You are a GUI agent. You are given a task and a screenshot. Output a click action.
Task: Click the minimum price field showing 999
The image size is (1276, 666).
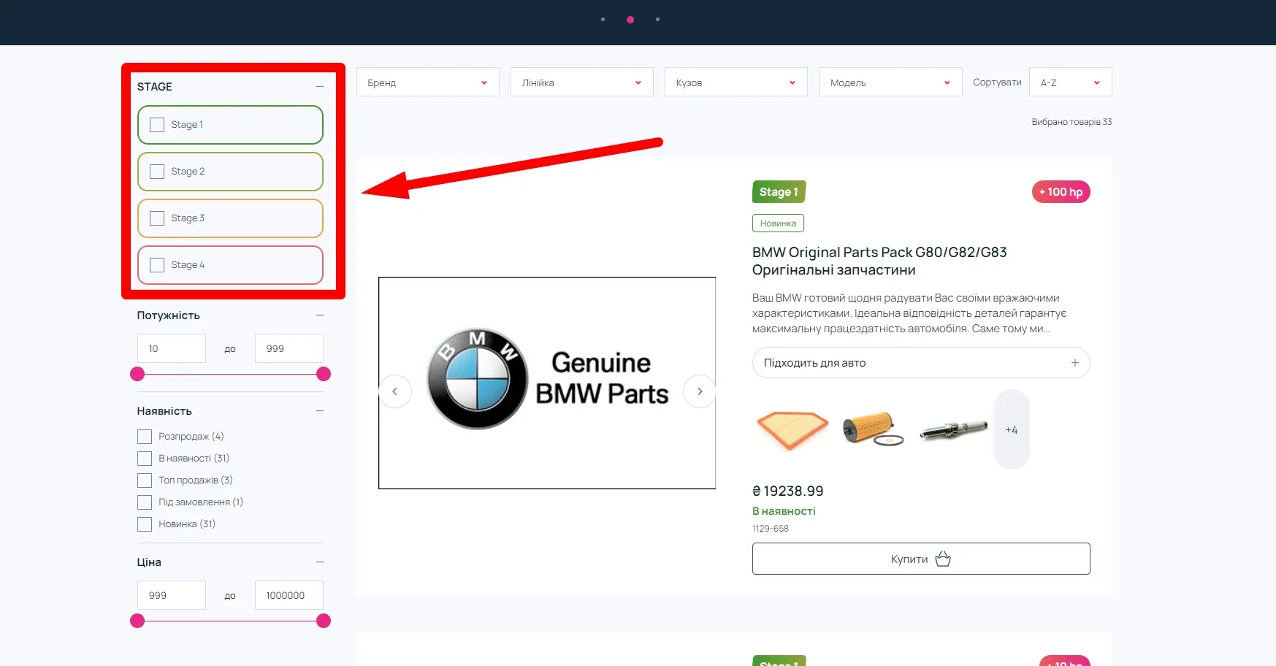coord(172,595)
